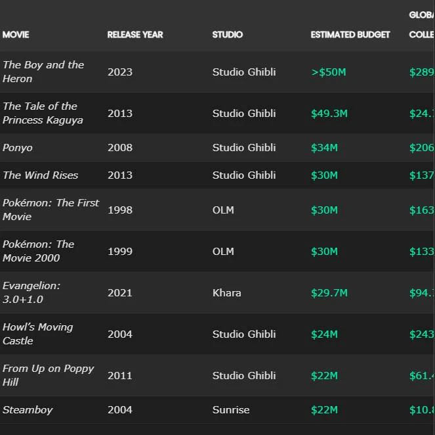Select The Tale of the Princess Kaguya

(43, 113)
